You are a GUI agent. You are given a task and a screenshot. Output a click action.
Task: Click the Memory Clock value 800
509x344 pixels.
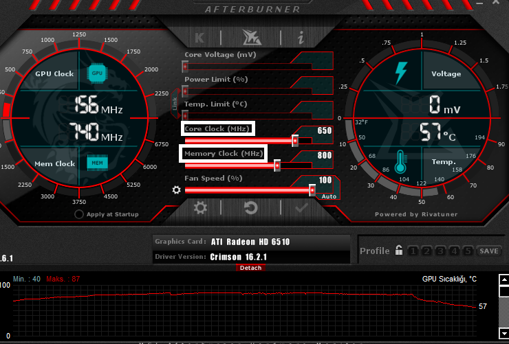(x=324, y=155)
